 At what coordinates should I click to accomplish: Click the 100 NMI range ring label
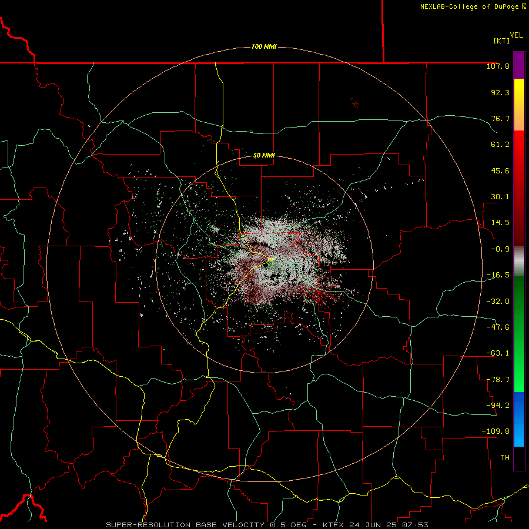264,46
